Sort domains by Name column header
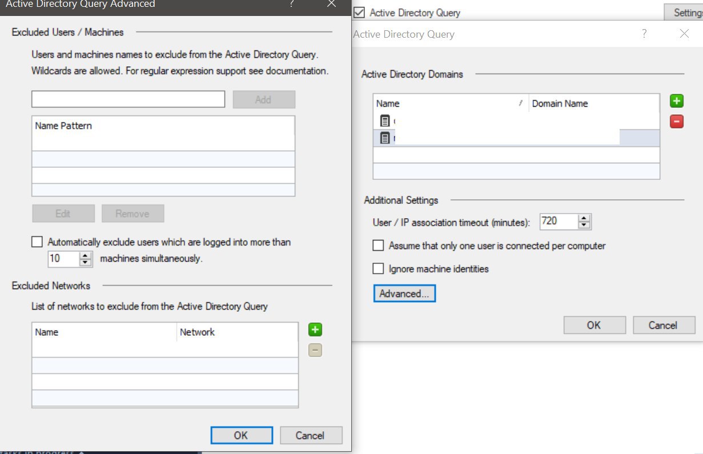 [x=451, y=103]
